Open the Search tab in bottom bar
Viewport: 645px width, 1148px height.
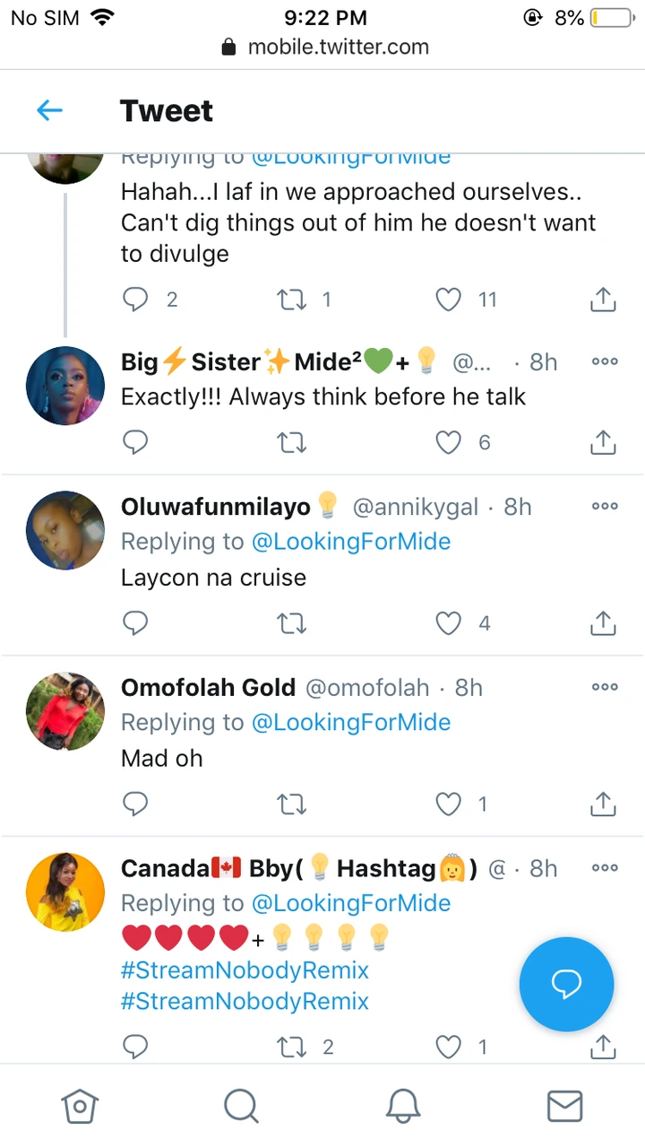point(241,1106)
